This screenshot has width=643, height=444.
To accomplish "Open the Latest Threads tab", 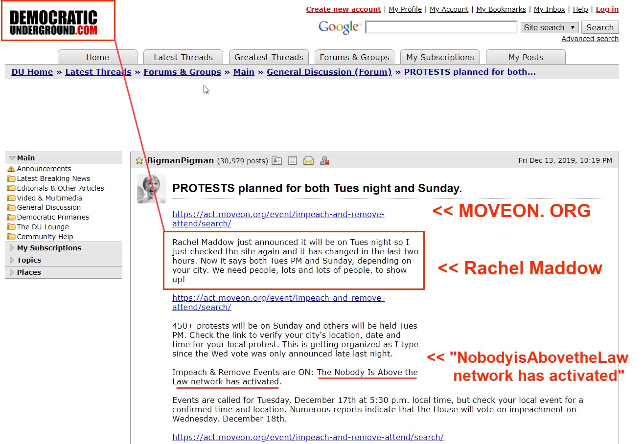I will point(183,57).
